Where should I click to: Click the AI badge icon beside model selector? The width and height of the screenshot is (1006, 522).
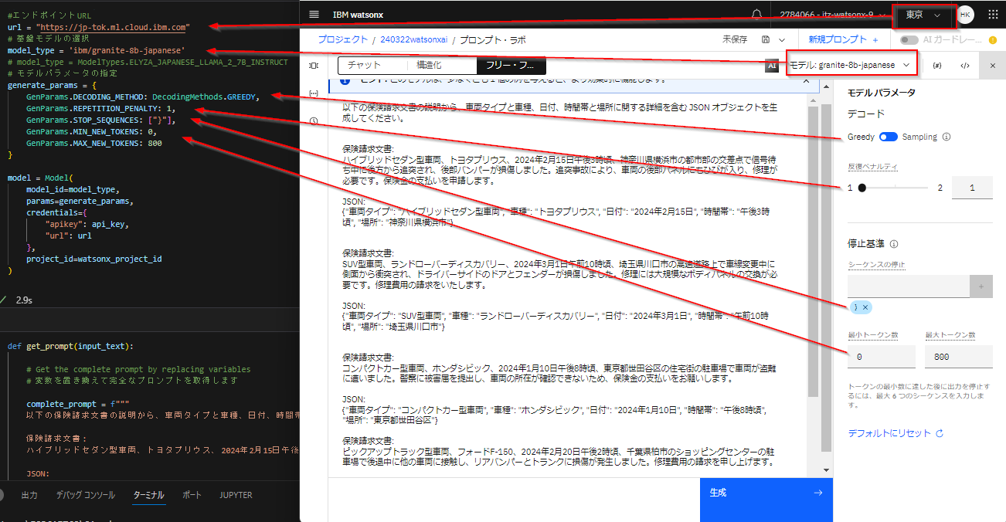771,66
